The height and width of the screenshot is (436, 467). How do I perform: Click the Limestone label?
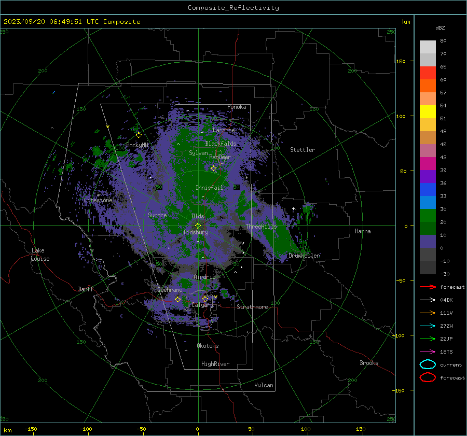point(98,200)
